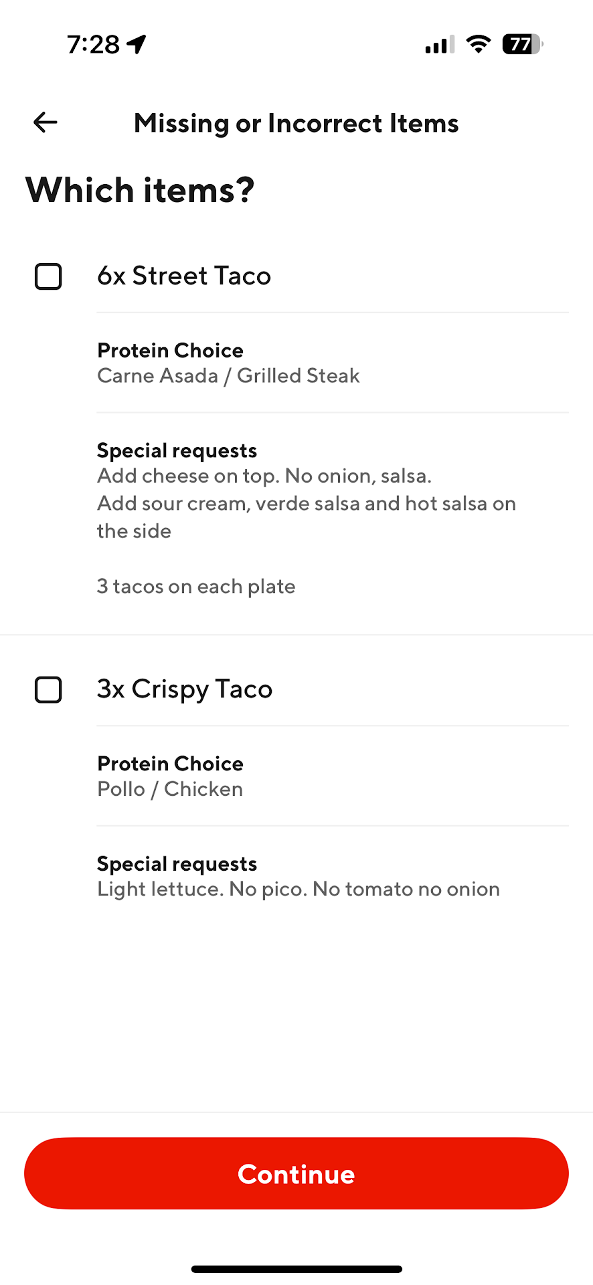
Task: Check the 3x Crispy Taco checkbox
Action: coord(48,689)
